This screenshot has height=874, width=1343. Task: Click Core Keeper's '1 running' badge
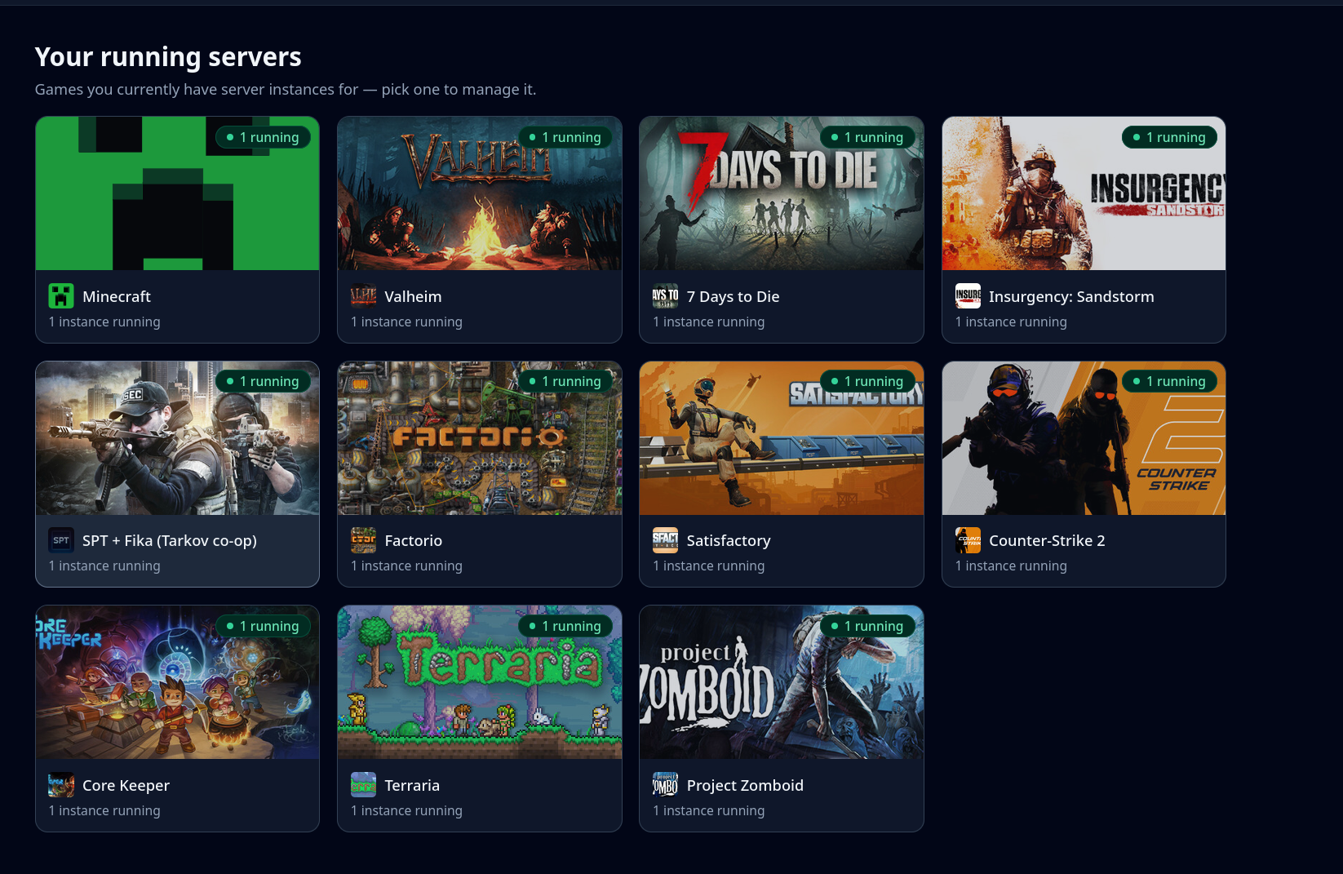263,626
